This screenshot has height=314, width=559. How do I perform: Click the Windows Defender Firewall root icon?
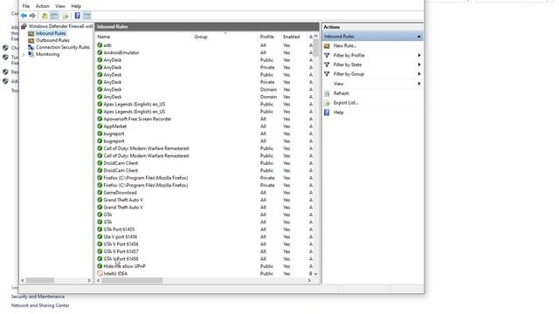(24, 26)
